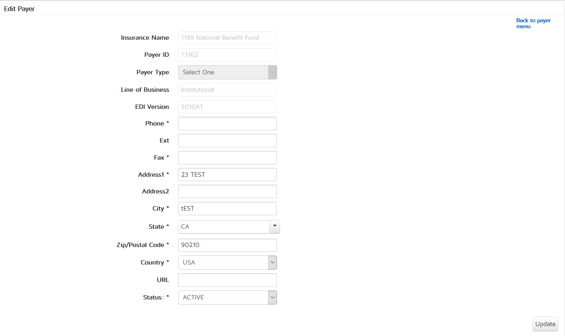The width and height of the screenshot is (565, 336).
Task: Expand the State combo box arrow
Action: 274,226
